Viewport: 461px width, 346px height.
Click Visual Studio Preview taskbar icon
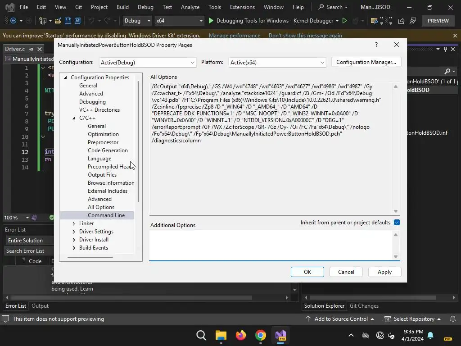click(280, 335)
